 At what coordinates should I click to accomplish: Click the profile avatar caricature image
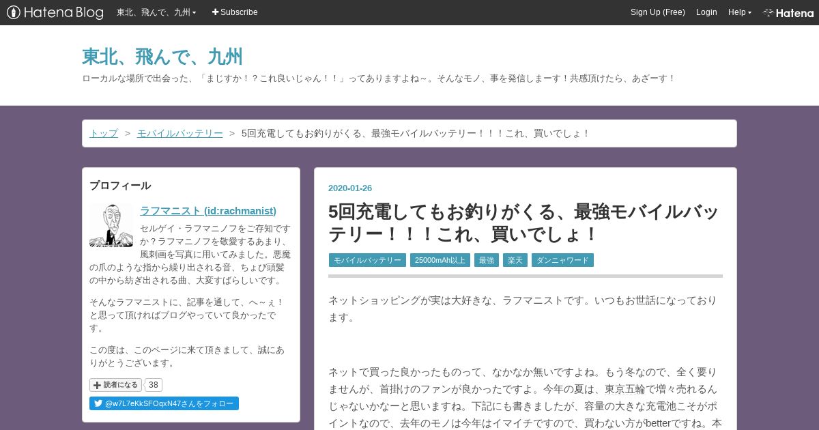click(x=111, y=225)
